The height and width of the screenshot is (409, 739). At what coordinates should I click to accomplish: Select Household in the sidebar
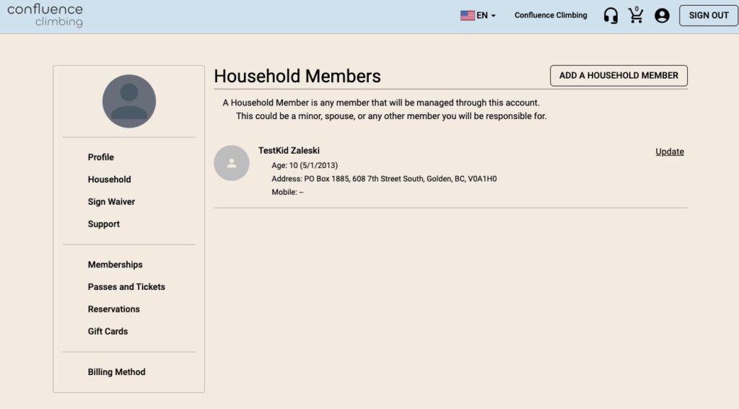tap(110, 180)
